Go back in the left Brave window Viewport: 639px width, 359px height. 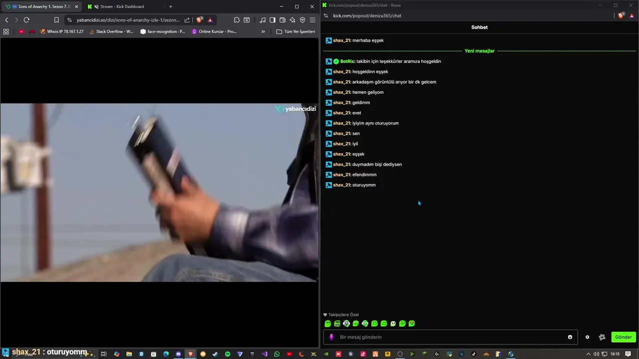6,20
